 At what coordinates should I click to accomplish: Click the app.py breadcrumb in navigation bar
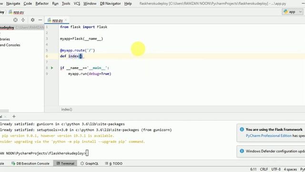pos(16,12)
